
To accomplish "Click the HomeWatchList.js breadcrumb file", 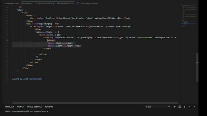I will pos(46,4).
